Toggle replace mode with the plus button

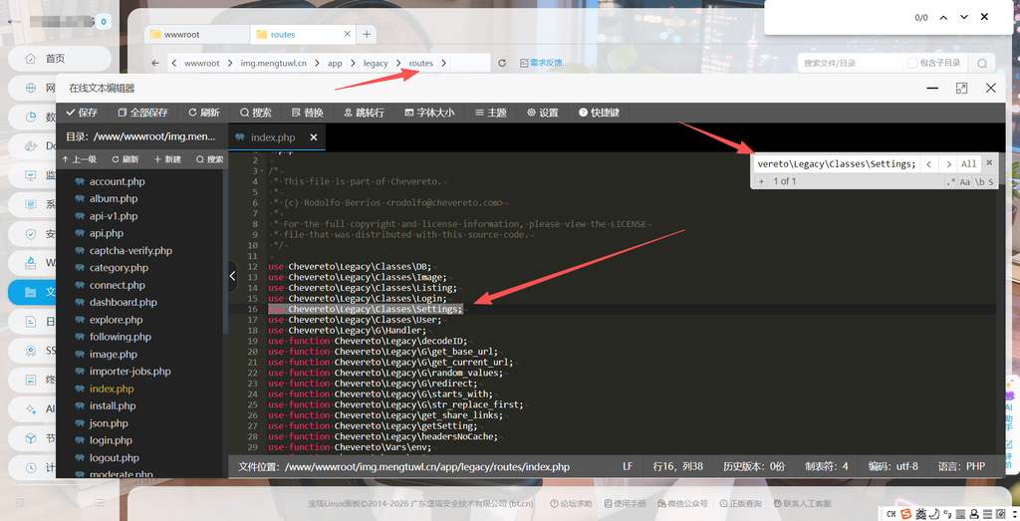[761, 181]
